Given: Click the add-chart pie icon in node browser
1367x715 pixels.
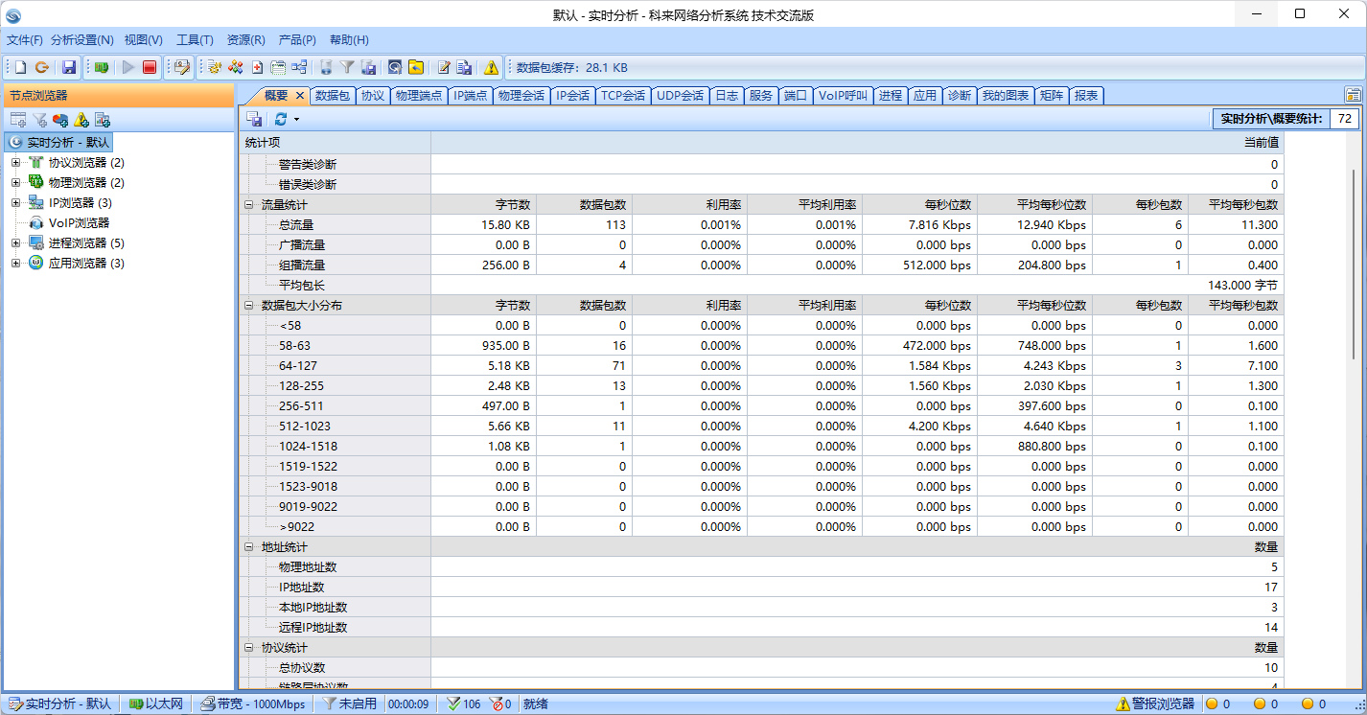Looking at the screenshot, I should point(60,119).
